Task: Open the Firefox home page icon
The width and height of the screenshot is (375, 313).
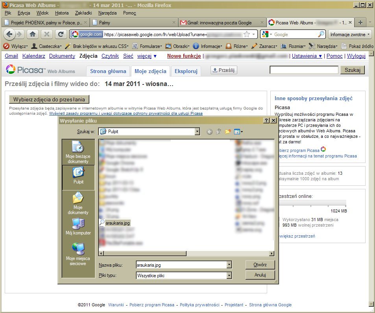Action: point(33,35)
